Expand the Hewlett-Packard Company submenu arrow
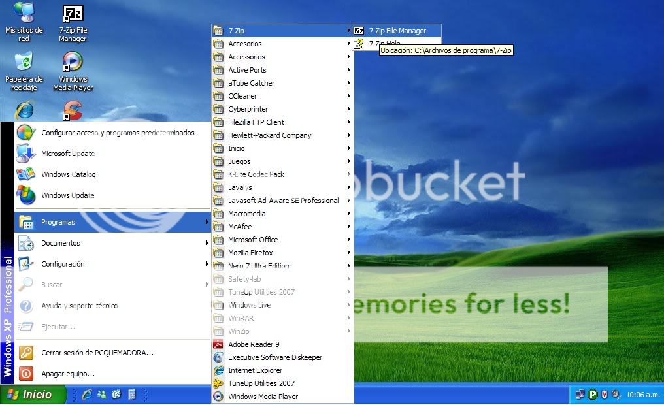664x405 pixels. (x=348, y=135)
